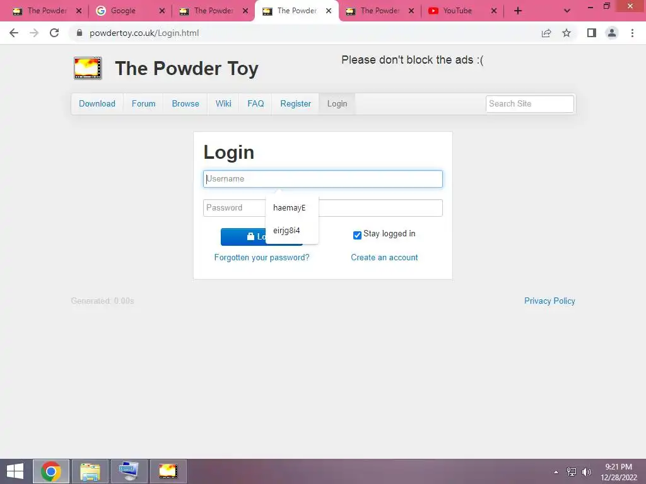This screenshot has height=484, width=646.
Task: Select the Login nav item
Action: [x=337, y=104]
